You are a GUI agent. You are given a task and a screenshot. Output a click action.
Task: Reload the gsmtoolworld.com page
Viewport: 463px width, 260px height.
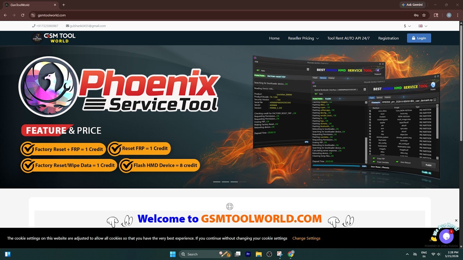[22, 15]
